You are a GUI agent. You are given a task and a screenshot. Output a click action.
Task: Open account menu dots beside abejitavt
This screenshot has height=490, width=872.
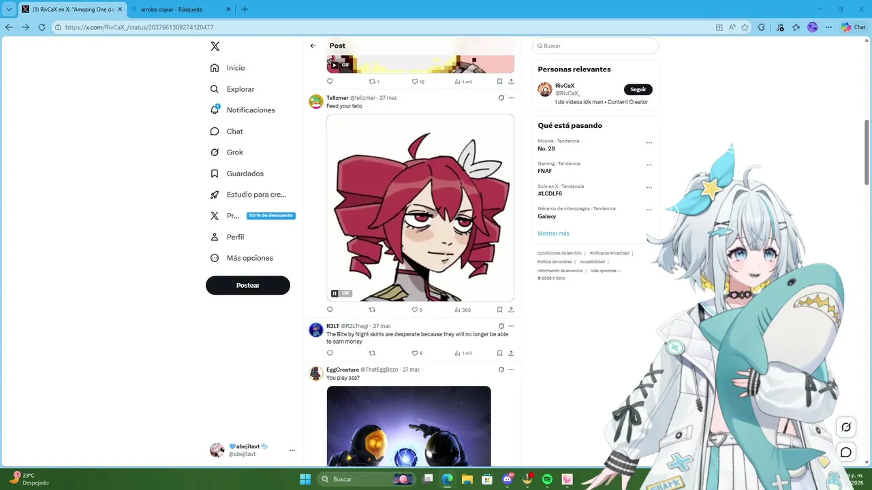tap(292, 450)
